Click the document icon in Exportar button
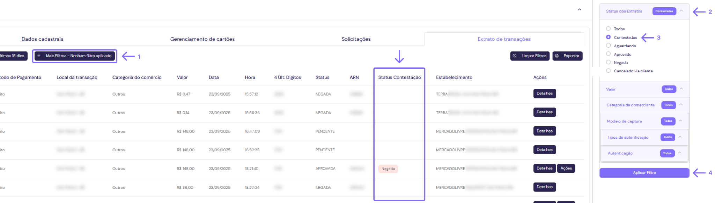Image resolution: width=715 pixels, height=203 pixels. [x=557, y=56]
